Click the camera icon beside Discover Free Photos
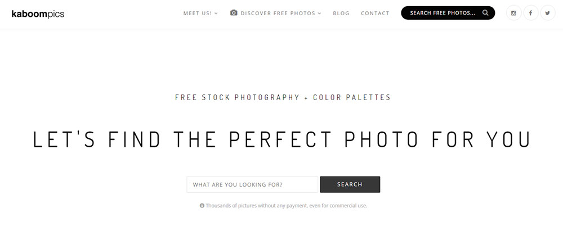Screen dimensions: 563x235 pos(234,13)
